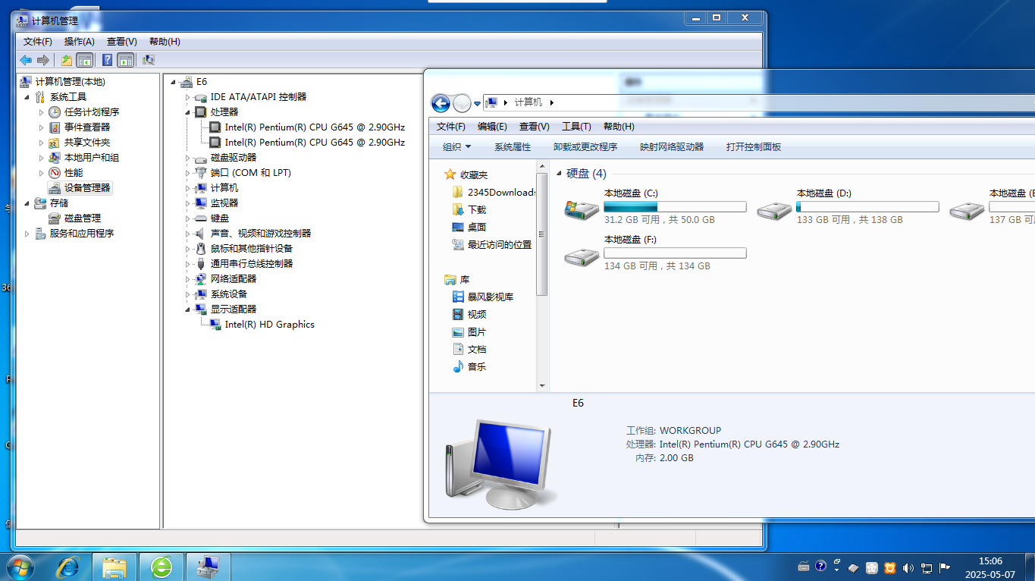Expand the 服务和应用程序 node in left tree
This screenshot has height=581, width=1035.
(x=28, y=234)
